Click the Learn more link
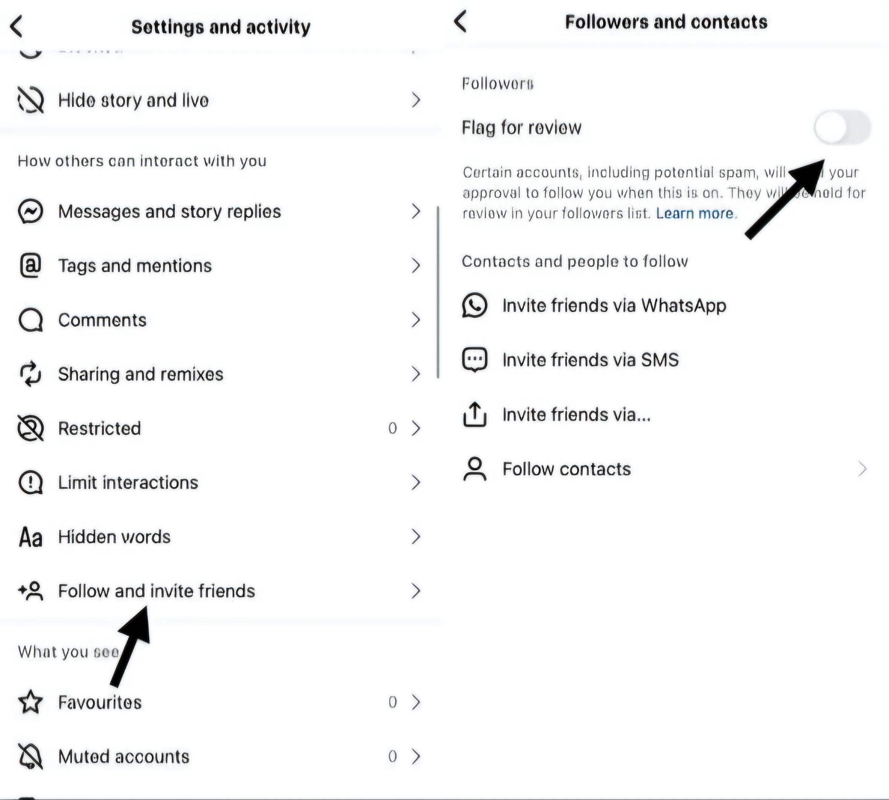Image resolution: width=889 pixels, height=800 pixels. (x=695, y=214)
